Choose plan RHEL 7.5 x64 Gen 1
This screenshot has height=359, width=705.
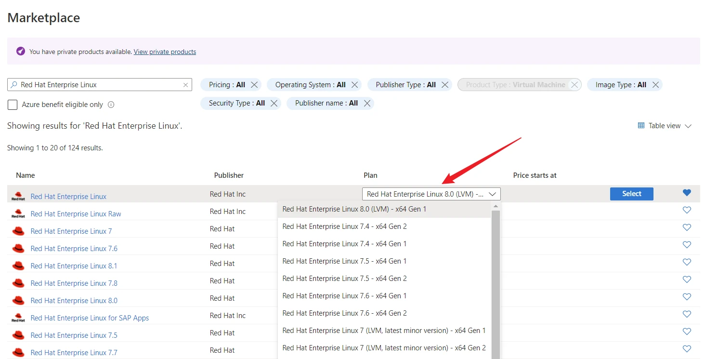(x=384, y=261)
